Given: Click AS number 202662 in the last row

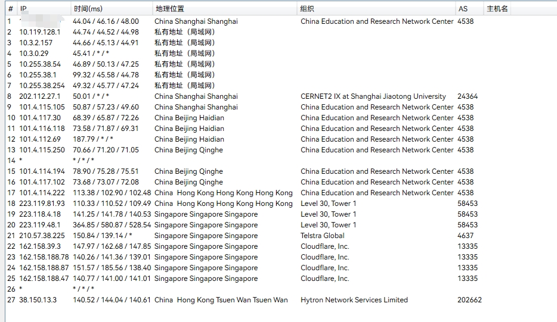Looking at the screenshot, I should 469,300.
